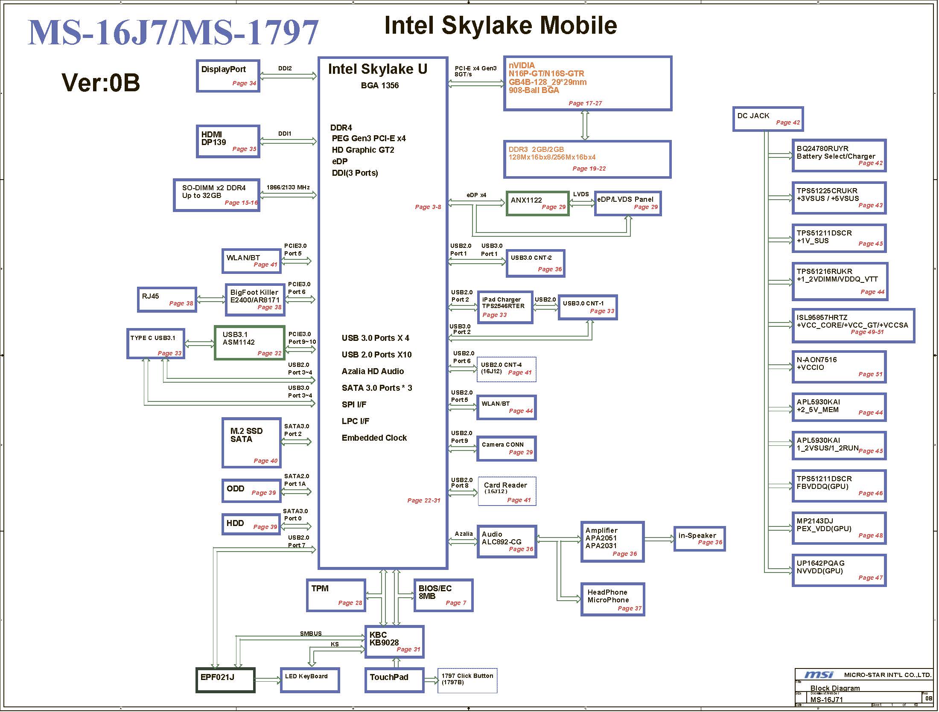Image resolution: width=939 pixels, height=712 pixels.
Task: Select the "TPM" block label
Action: [320, 588]
